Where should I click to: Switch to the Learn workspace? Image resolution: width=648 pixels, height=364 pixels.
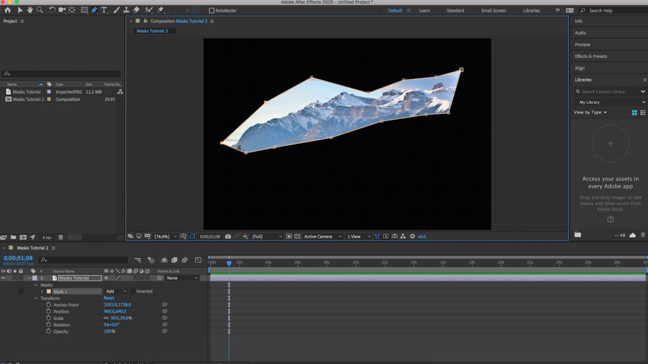pyautogui.click(x=424, y=11)
